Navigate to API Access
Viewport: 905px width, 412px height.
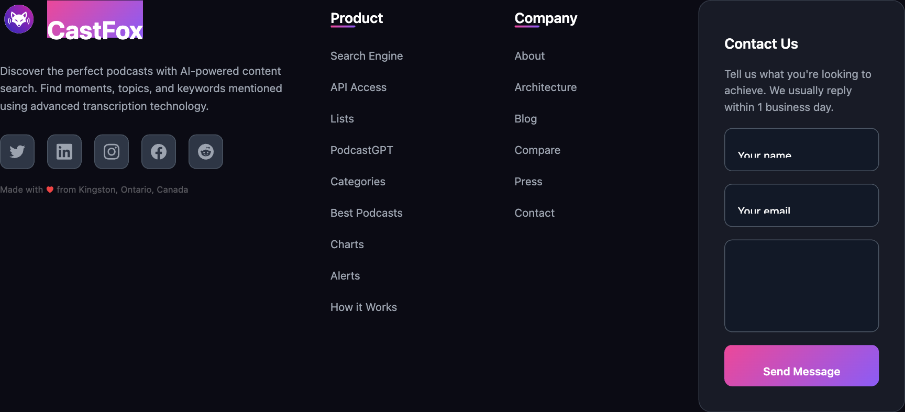pos(358,87)
